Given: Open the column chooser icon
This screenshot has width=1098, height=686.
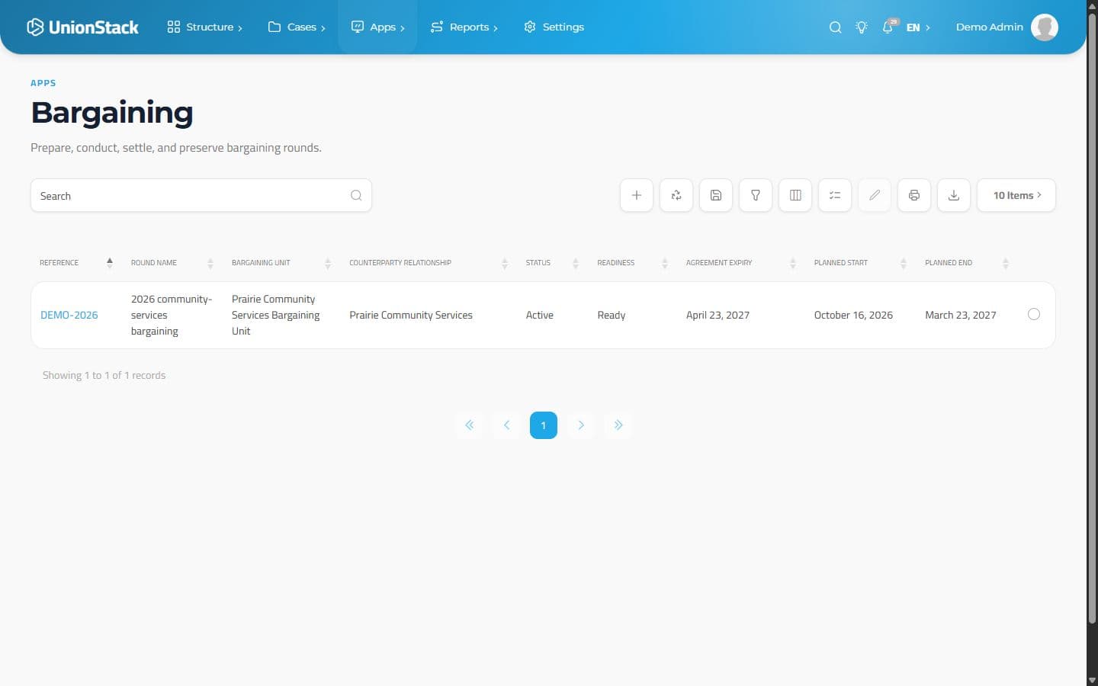Looking at the screenshot, I should (795, 195).
